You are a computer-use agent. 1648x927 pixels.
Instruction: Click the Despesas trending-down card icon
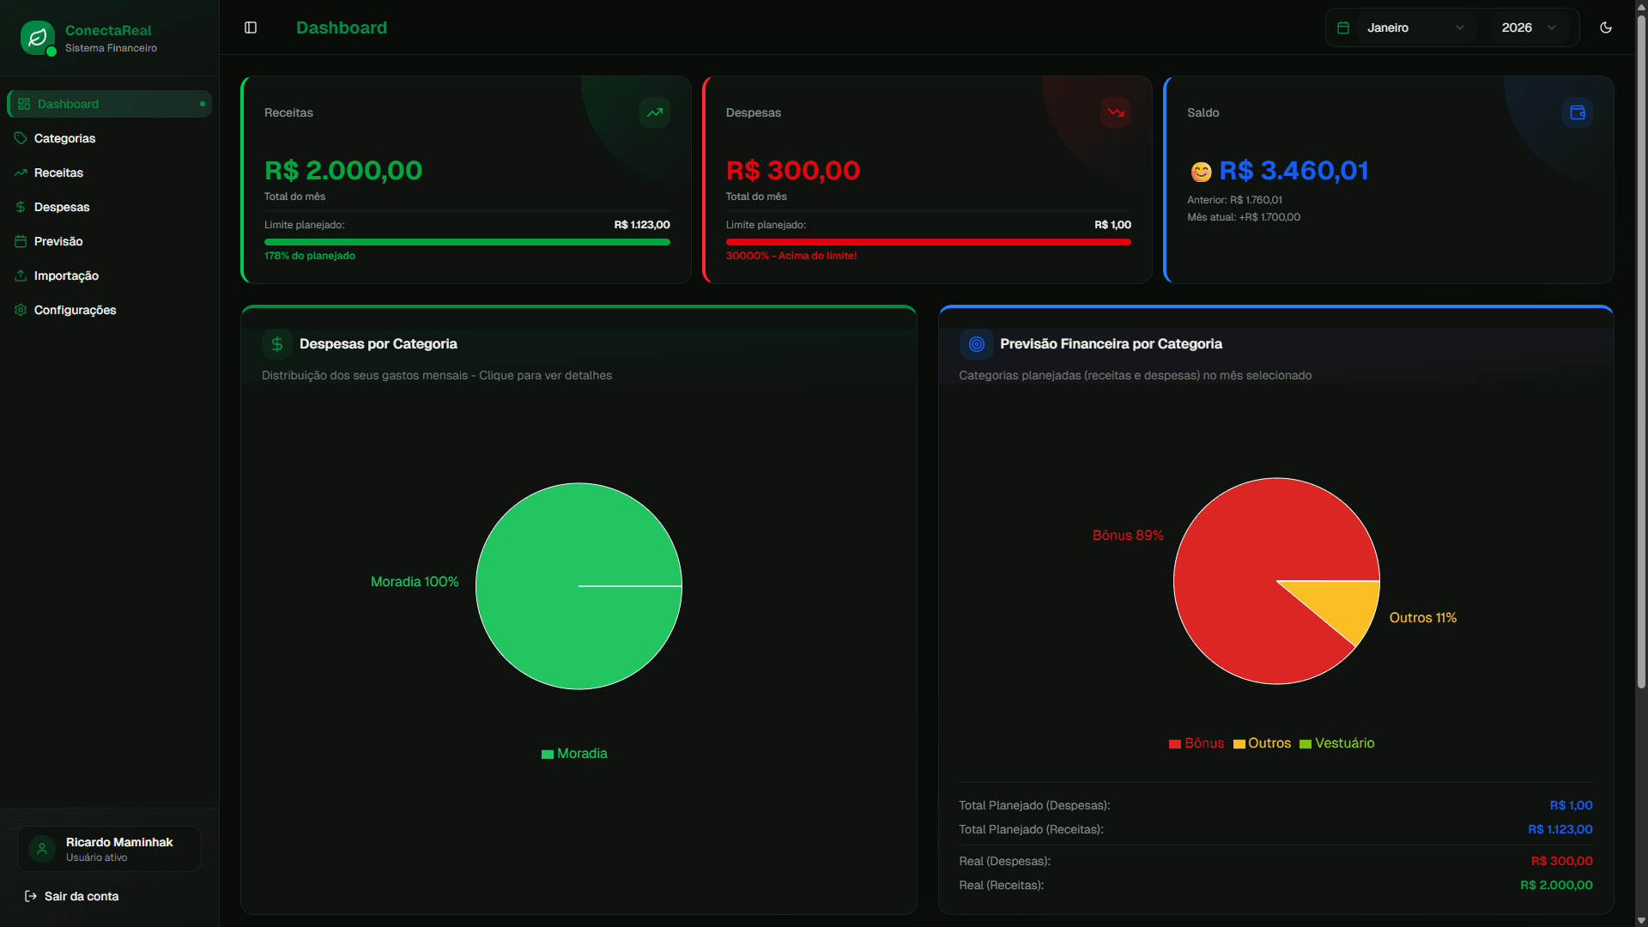pyautogui.click(x=1116, y=112)
